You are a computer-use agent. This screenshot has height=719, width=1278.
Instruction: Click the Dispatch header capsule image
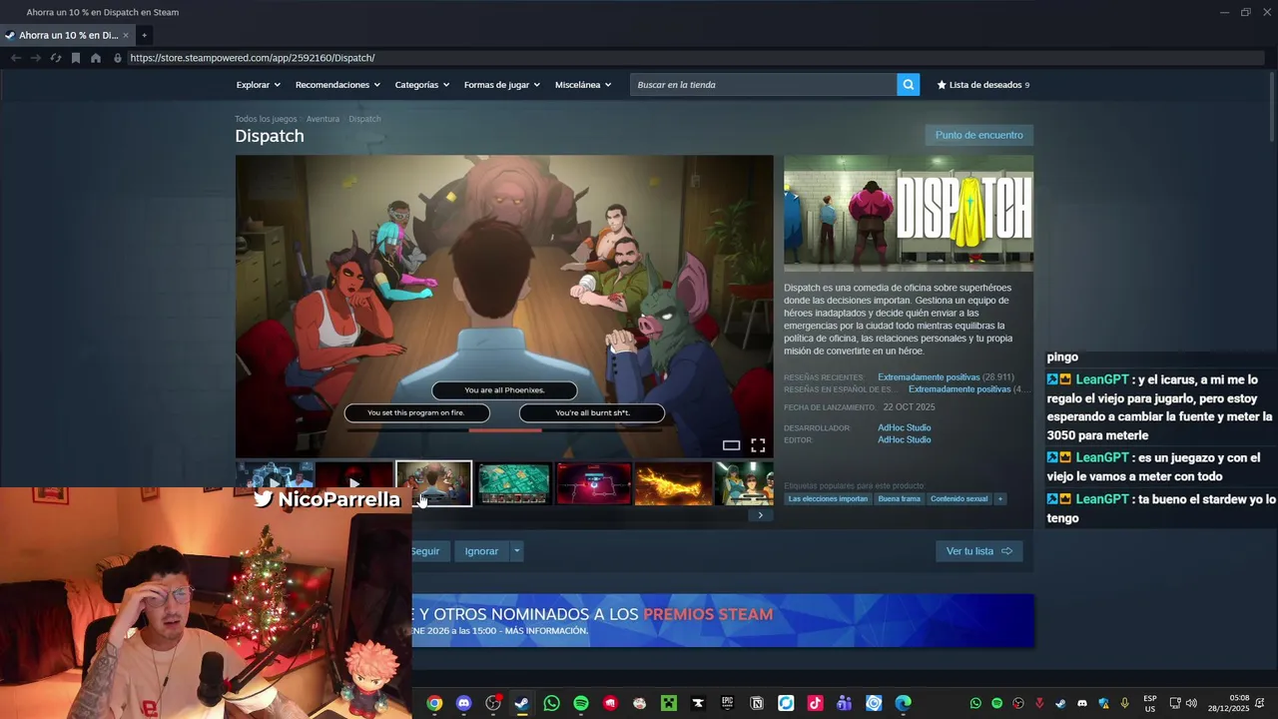(x=909, y=213)
